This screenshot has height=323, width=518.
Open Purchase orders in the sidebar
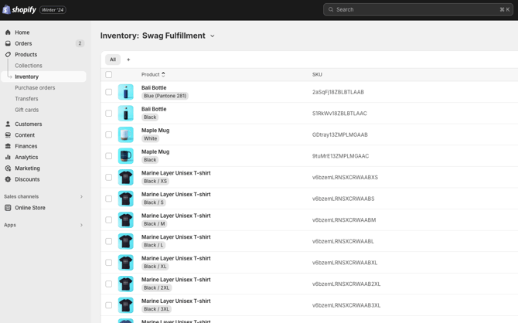(x=35, y=87)
